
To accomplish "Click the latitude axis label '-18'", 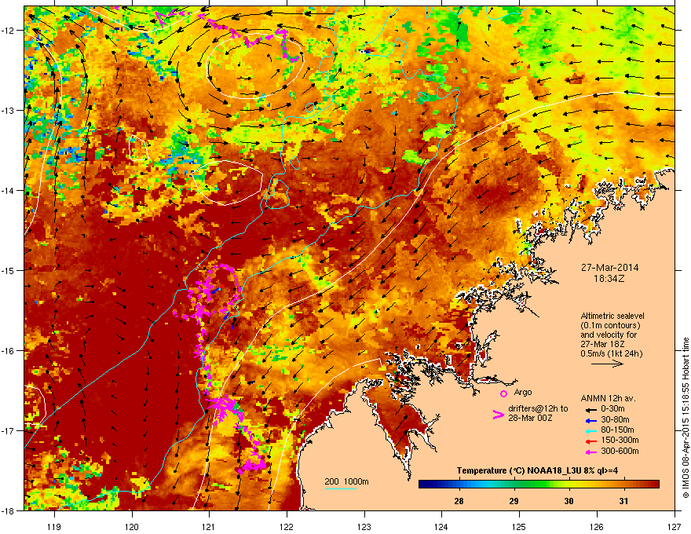I will 8,510.
